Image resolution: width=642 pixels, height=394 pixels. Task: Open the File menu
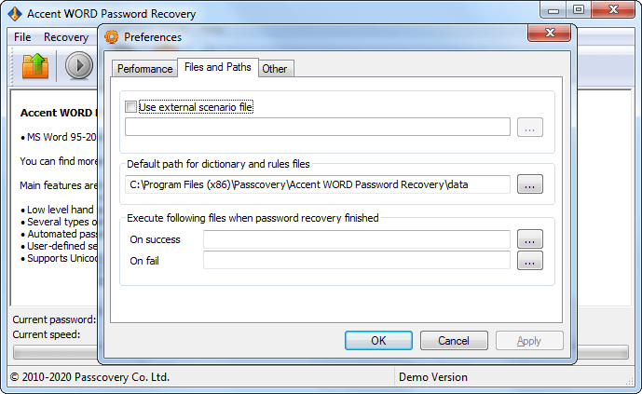pyautogui.click(x=22, y=37)
